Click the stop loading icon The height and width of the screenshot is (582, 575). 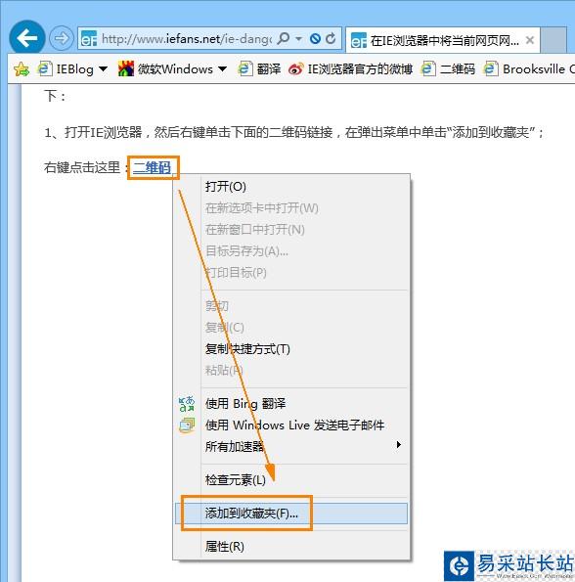pos(315,38)
